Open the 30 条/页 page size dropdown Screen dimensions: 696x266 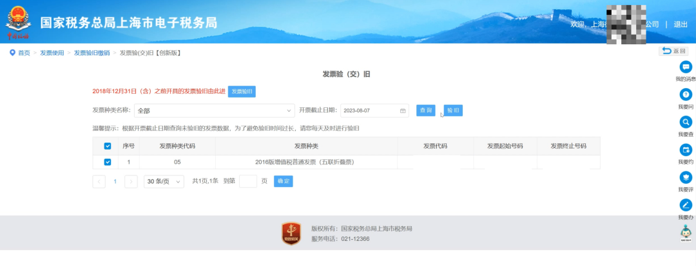coord(164,181)
